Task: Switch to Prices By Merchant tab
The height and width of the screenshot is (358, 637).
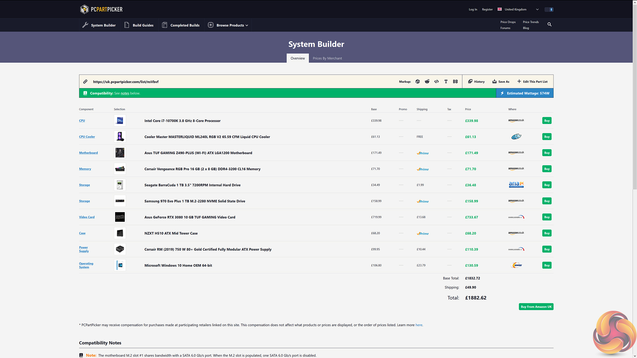Action: click(x=327, y=58)
